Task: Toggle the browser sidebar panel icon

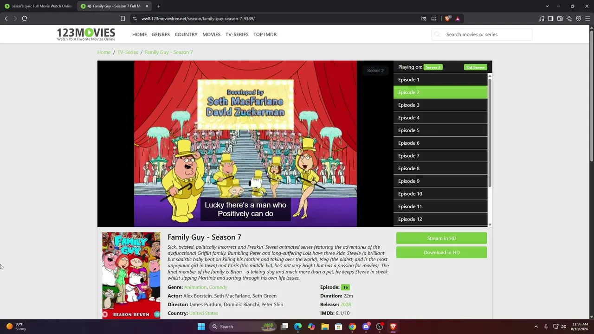Action: click(x=550, y=19)
